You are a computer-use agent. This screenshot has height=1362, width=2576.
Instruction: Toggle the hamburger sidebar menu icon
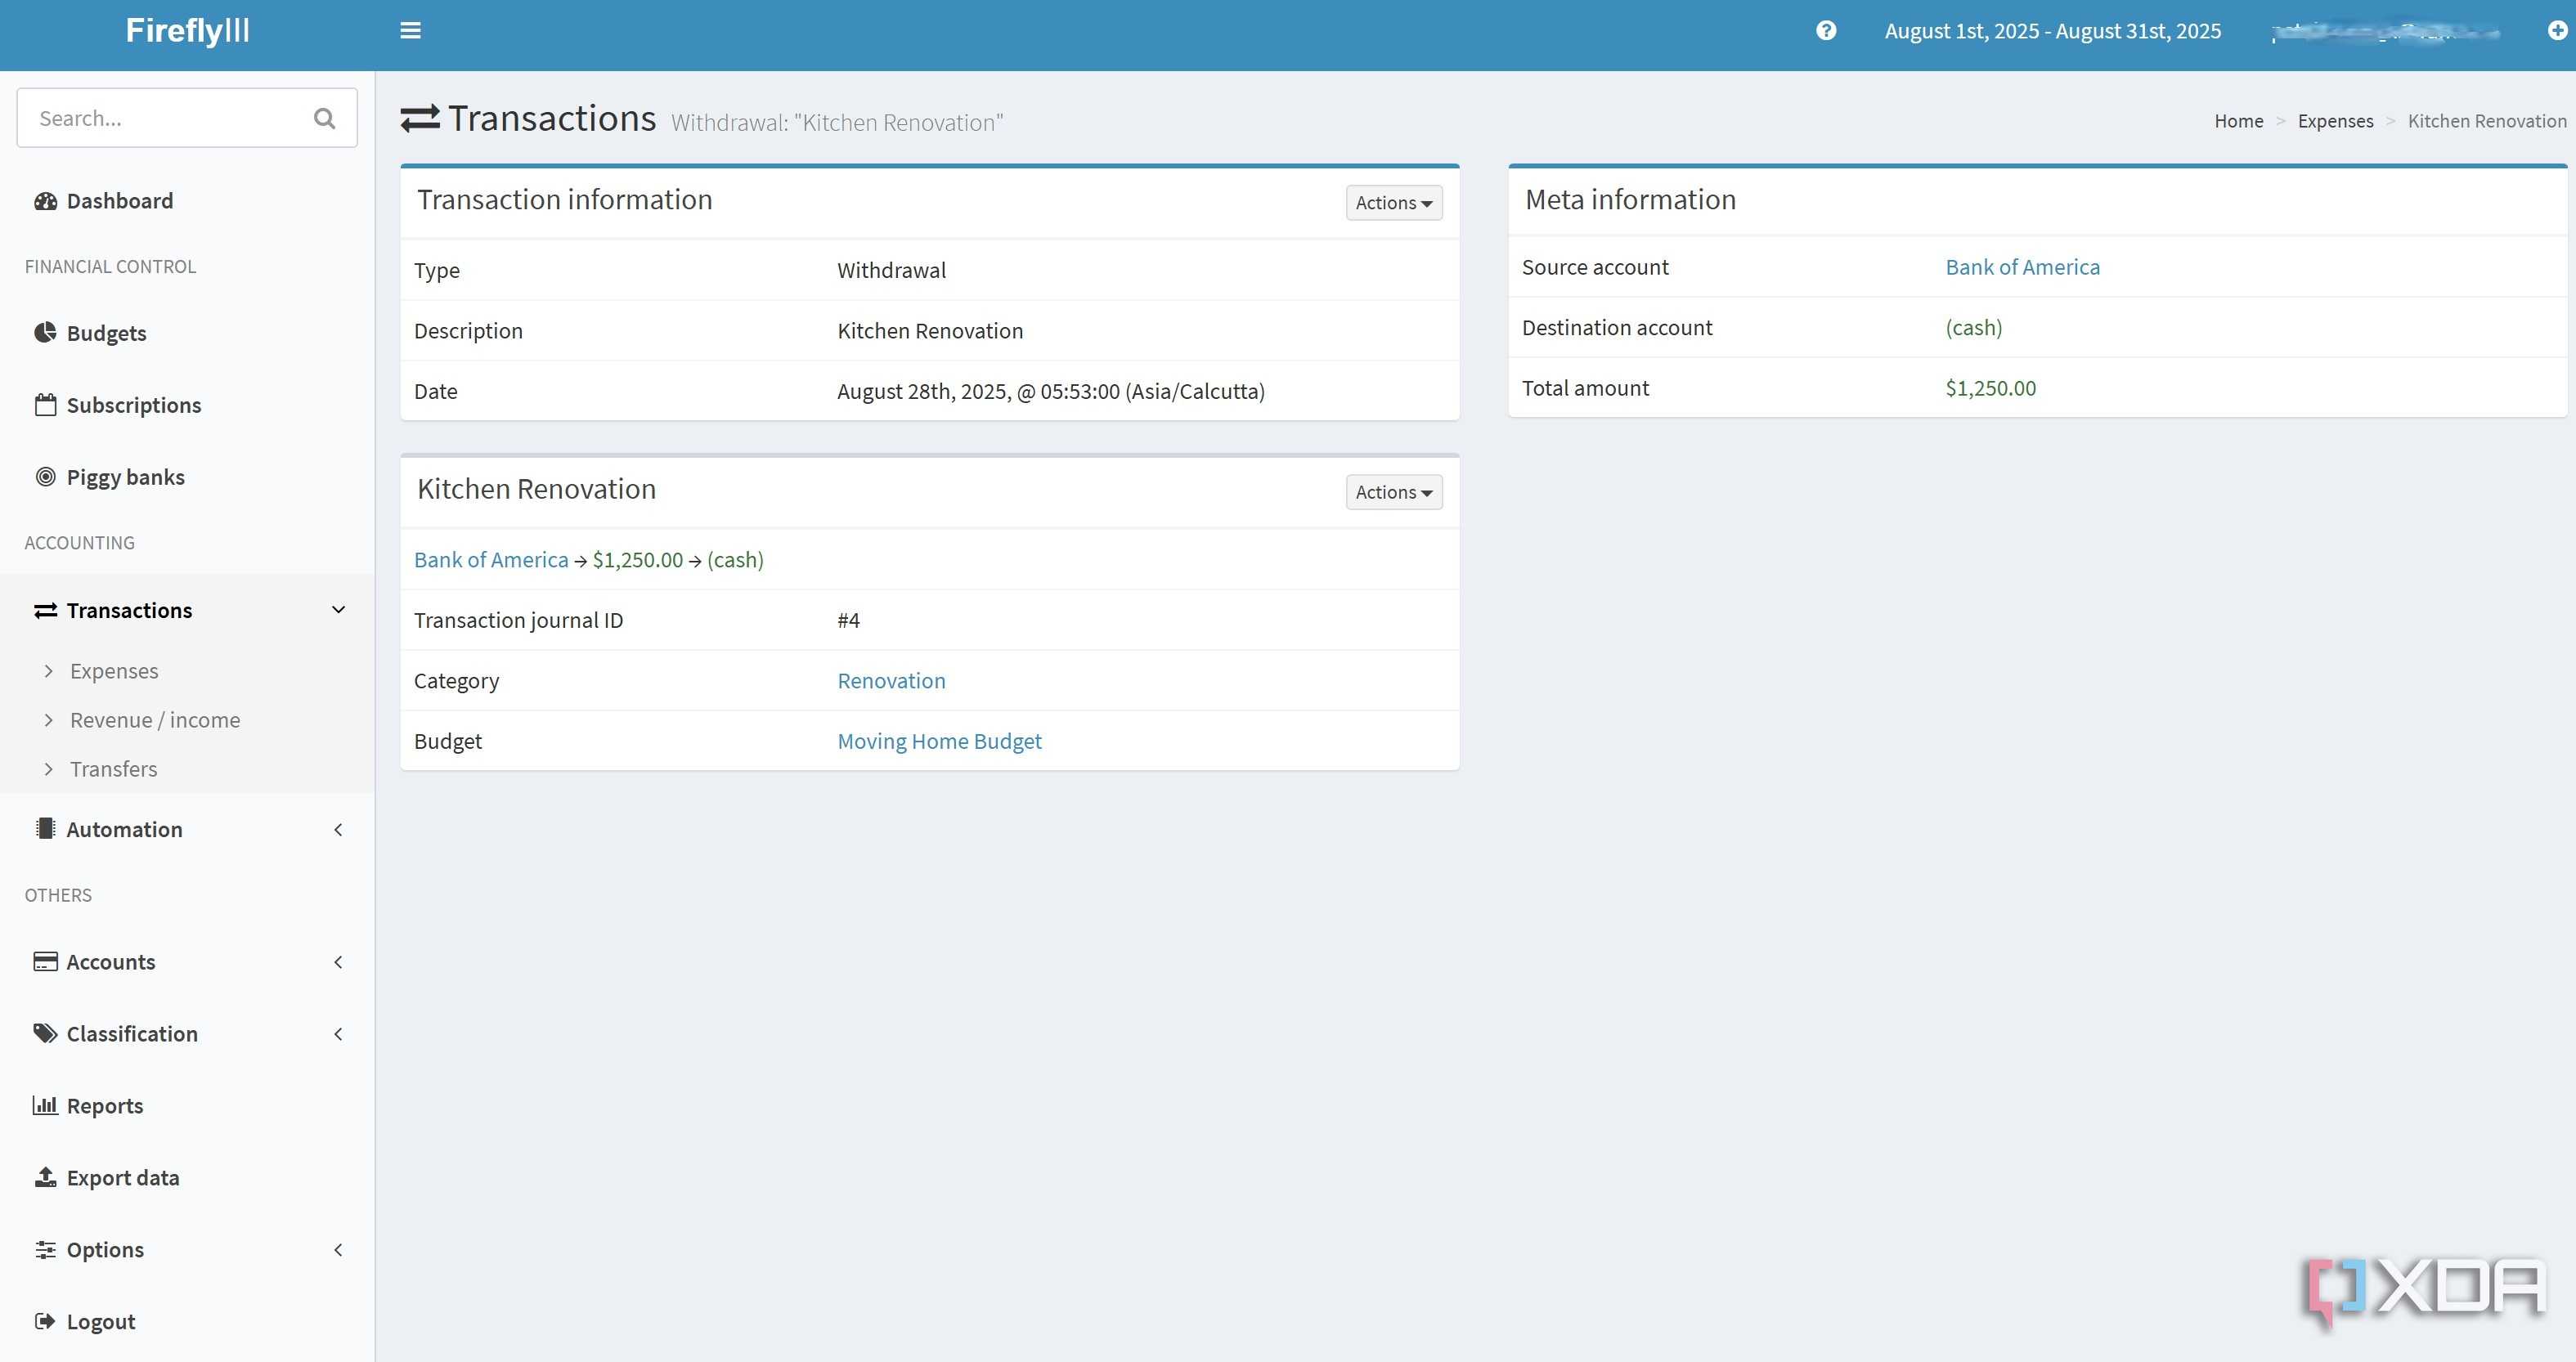[410, 31]
